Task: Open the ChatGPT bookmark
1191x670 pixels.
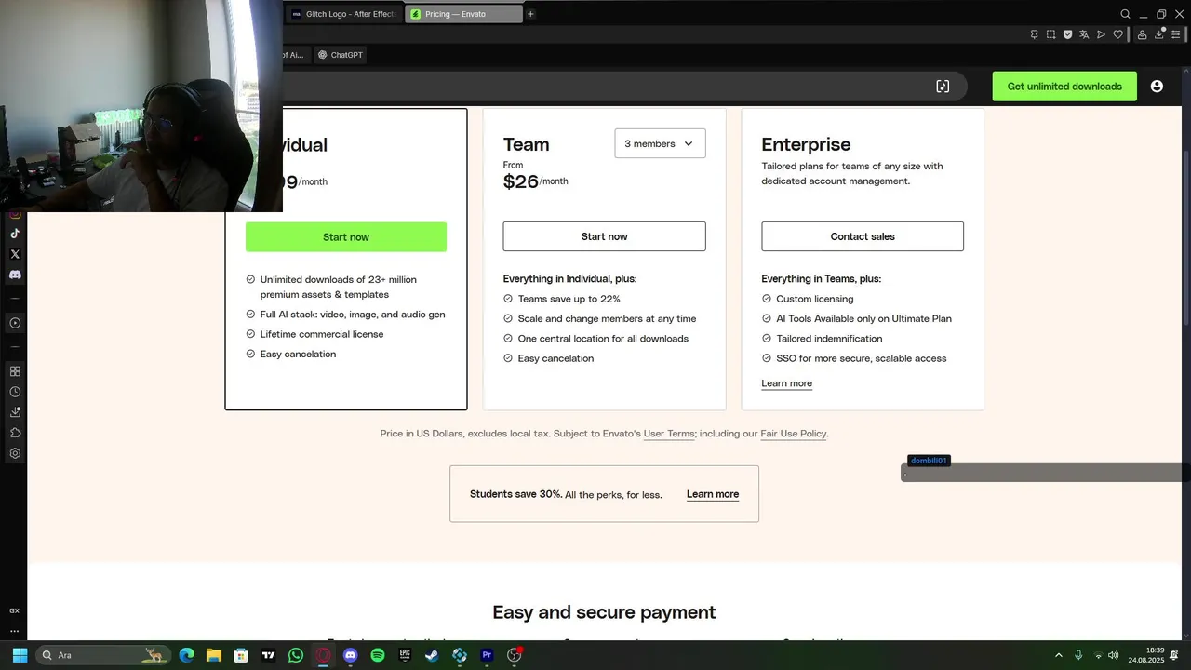Action: click(x=341, y=55)
